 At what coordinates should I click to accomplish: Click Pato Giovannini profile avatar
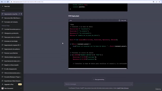point(3,88)
